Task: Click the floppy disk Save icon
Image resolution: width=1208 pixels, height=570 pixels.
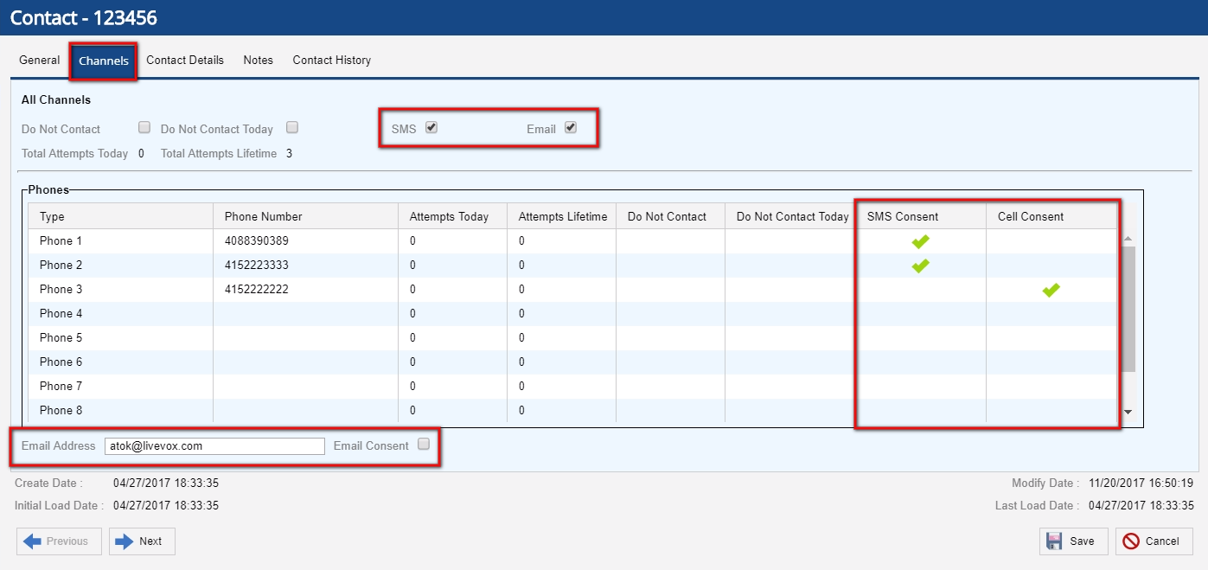Action: click(1054, 541)
